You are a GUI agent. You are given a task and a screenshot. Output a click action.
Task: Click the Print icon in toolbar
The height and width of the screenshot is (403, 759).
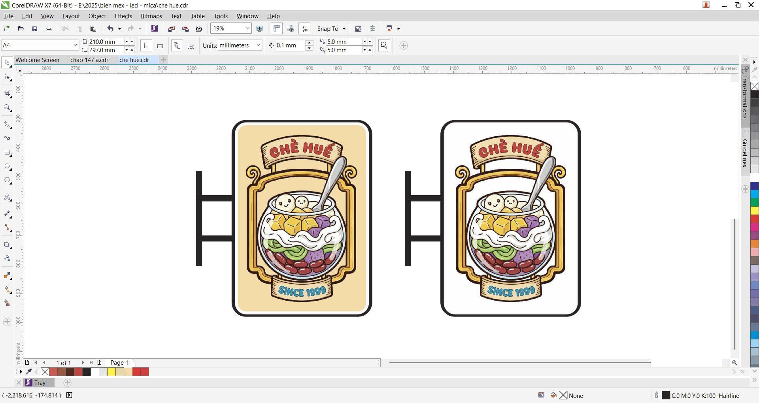point(49,28)
